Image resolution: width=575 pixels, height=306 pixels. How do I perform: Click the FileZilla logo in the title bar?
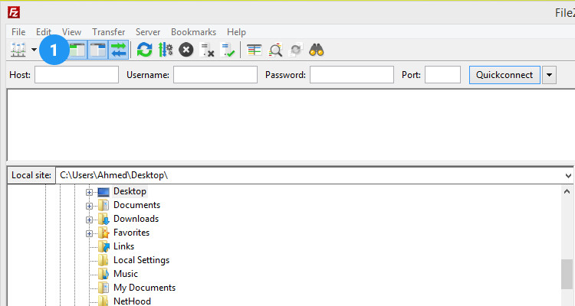click(x=14, y=13)
